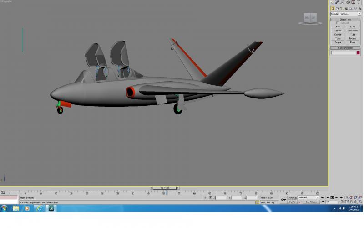Open the Display command panel tab
Viewport: 364px width, 228px height.
354,2
